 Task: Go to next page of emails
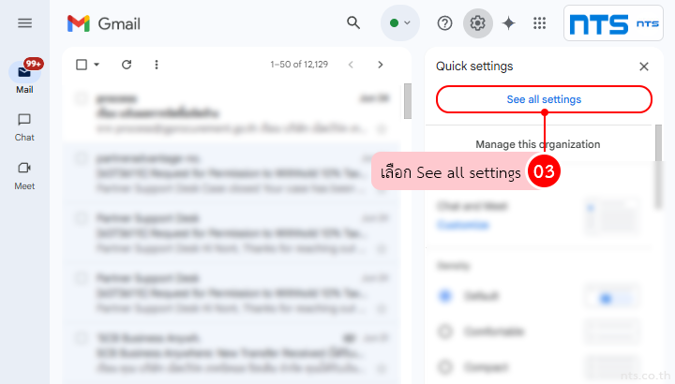[x=380, y=65]
